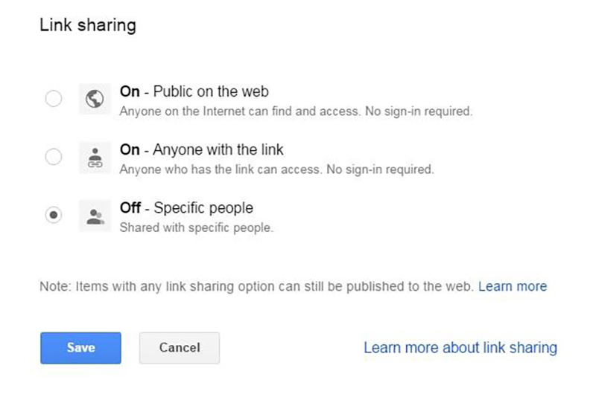Click the globe icon for Public on the web
The height and width of the screenshot is (397, 596).
click(95, 100)
